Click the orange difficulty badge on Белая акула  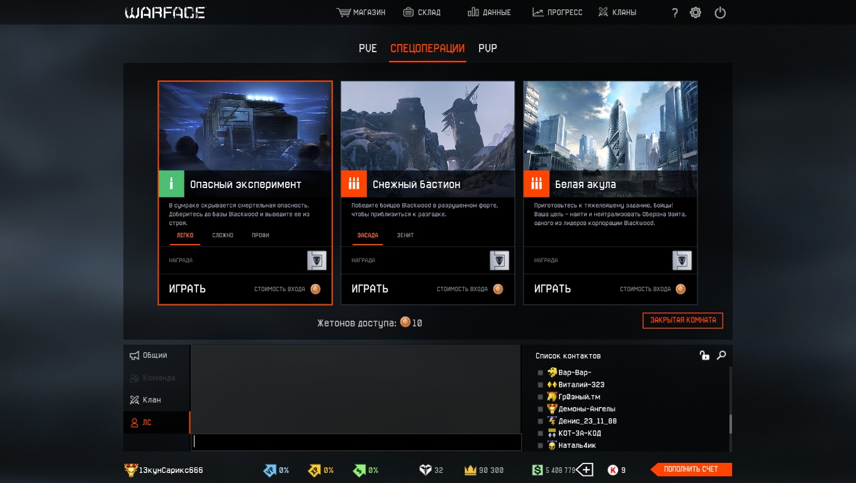(536, 184)
